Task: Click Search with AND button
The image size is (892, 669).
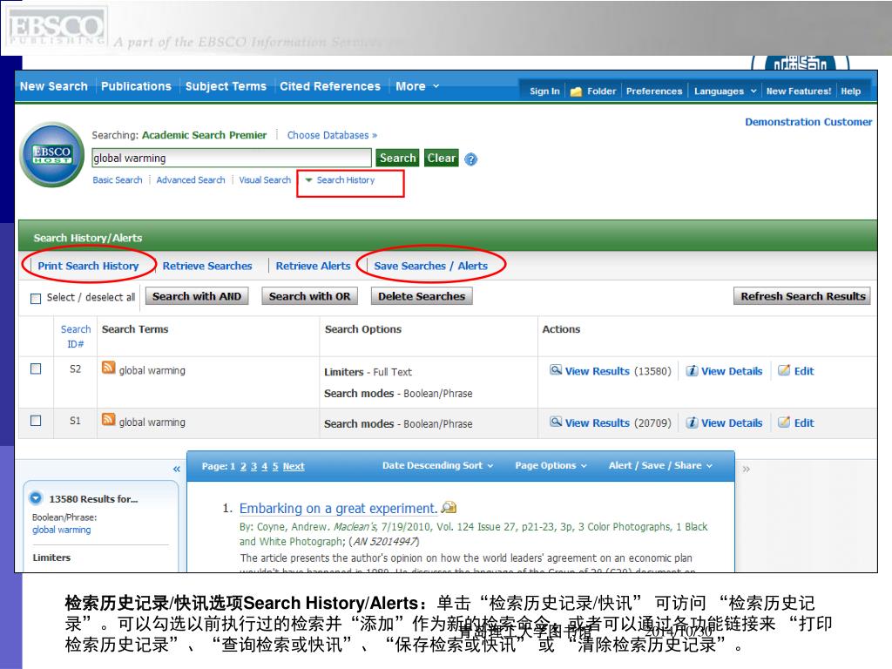Action: pos(197,296)
